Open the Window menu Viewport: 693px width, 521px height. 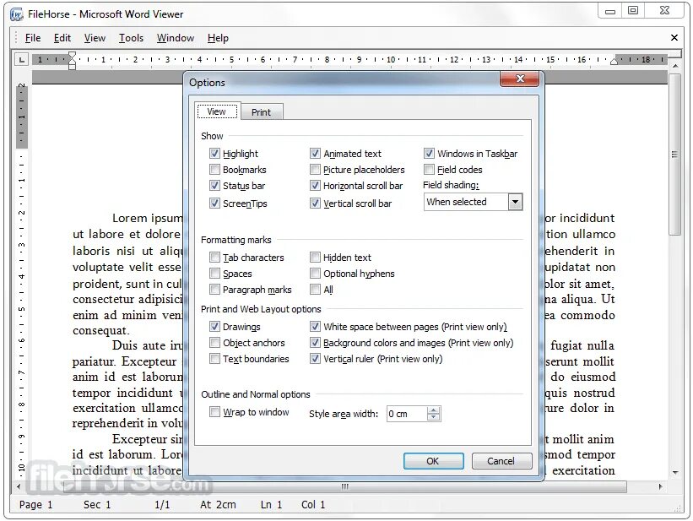pos(176,38)
